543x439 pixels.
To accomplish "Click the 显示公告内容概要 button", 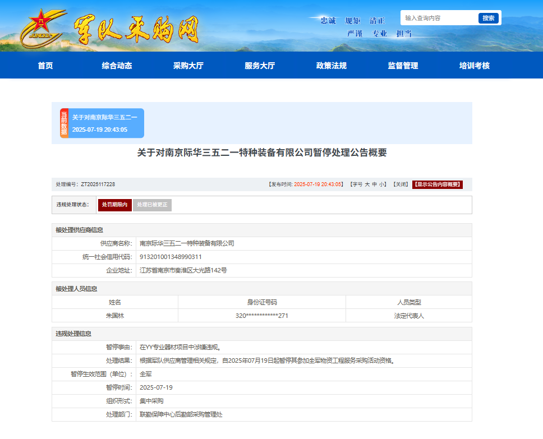I will pyautogui.click(x=438, y=184).
